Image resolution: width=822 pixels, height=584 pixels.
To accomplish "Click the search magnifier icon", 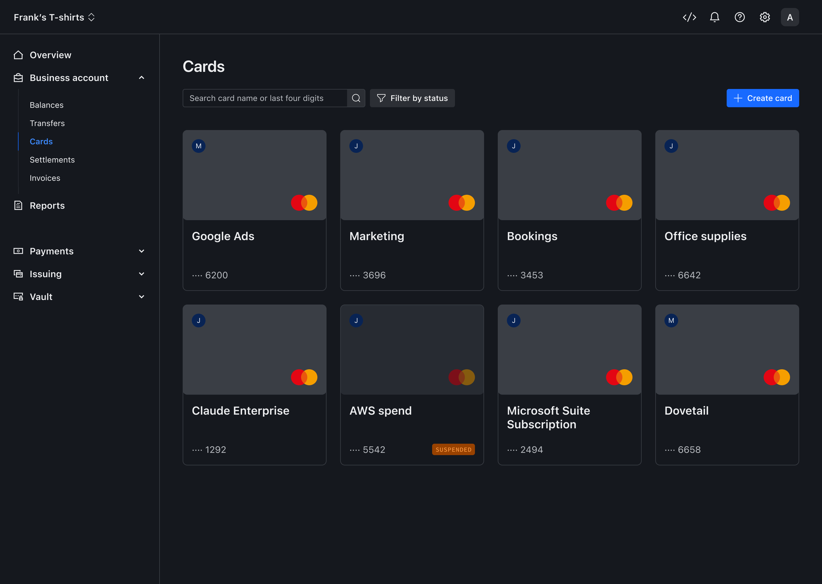I will pos(356,98).
